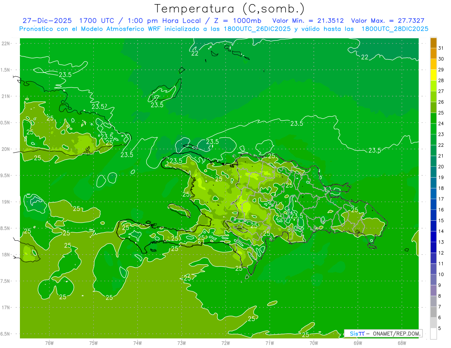The width and height of the screenshot is (451, 348).
Task: Click the 1800UTC_28DIC2025 valid-until time text
Action: (395, 29)
